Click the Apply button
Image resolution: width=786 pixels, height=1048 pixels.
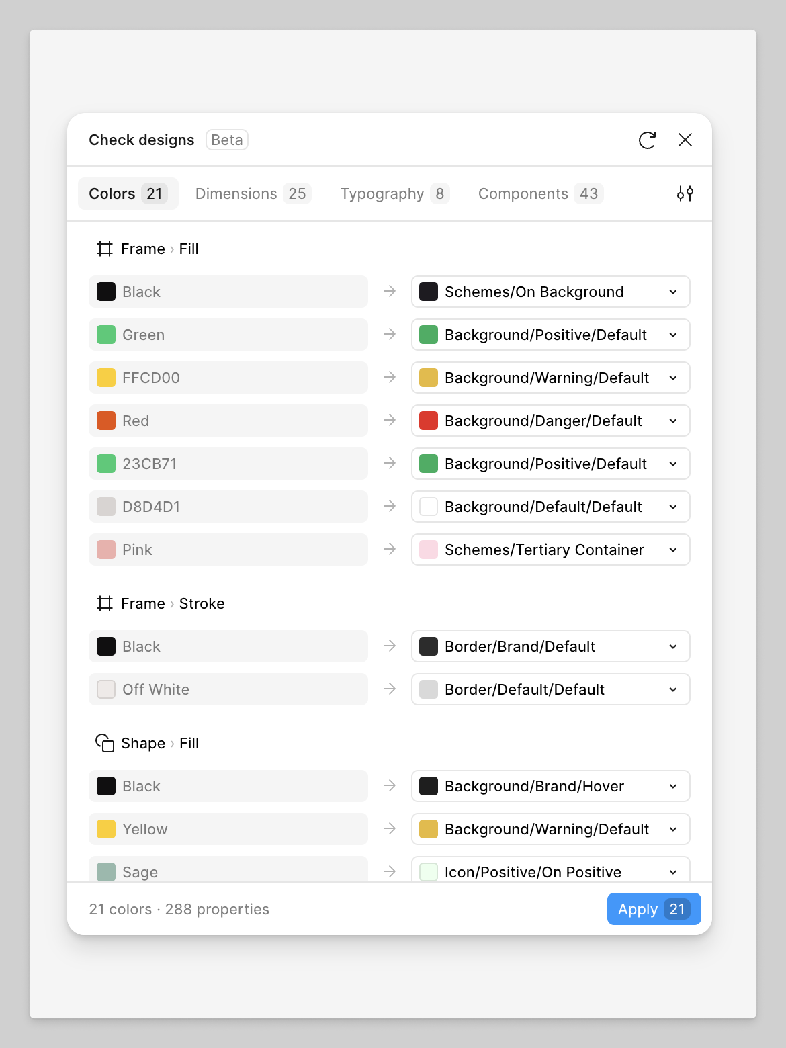click(x=652, y=909)
